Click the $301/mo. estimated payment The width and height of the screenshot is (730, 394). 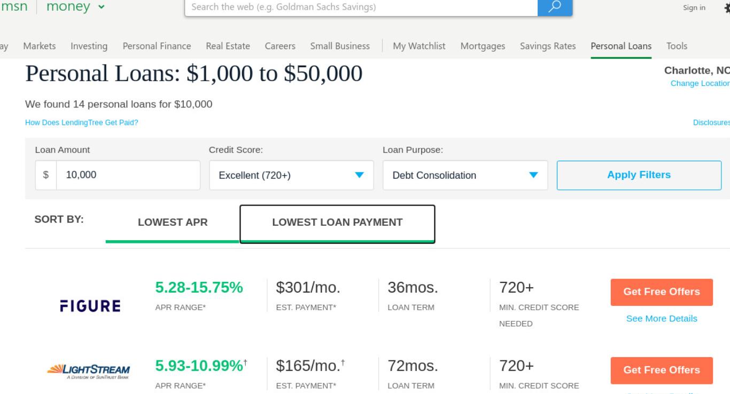click(308, 288)
